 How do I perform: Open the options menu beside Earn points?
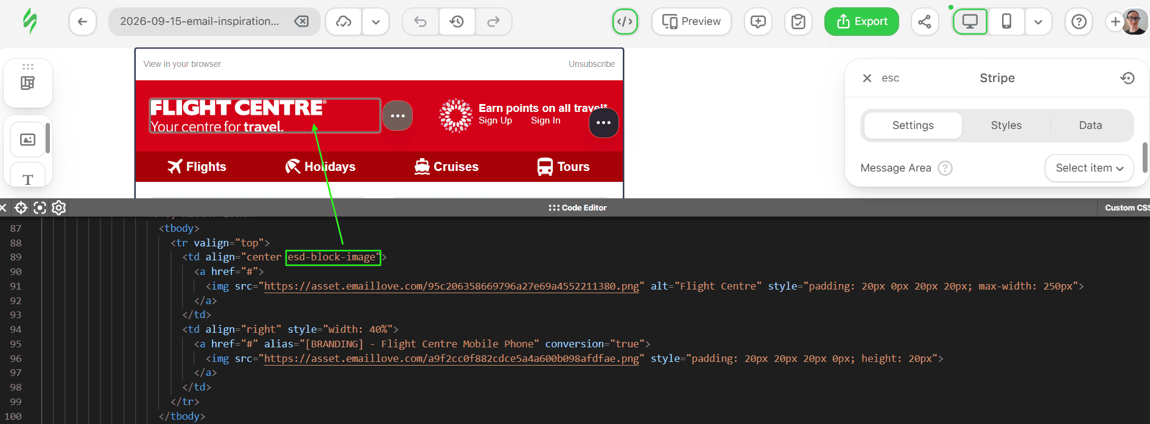coord(604,123)
